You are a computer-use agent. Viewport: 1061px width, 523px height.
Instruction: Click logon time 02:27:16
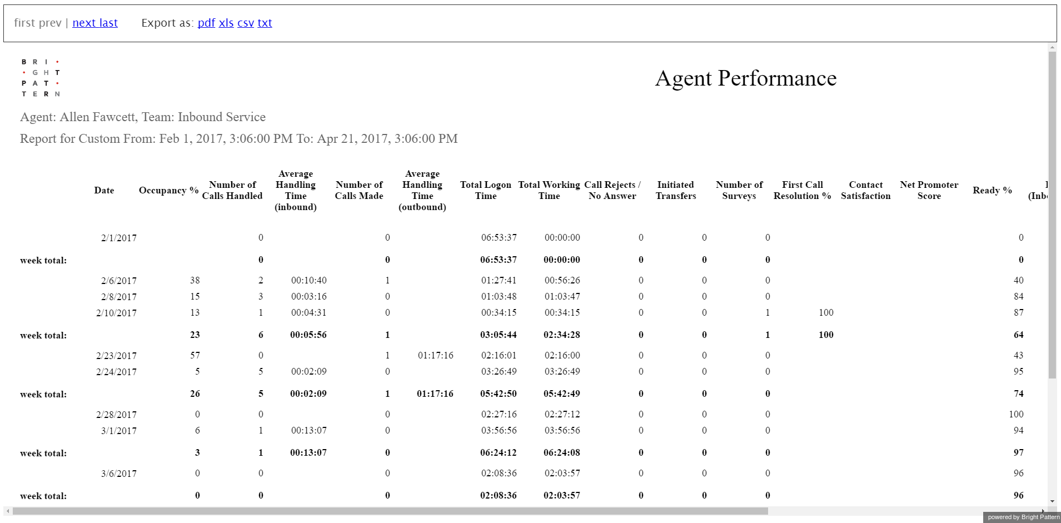coord(499,415)
